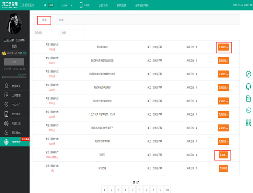Click the note-with-pencil feedback icon
Image resolution: width=253 pixels, height=193 pixels.
pos(249,99)
